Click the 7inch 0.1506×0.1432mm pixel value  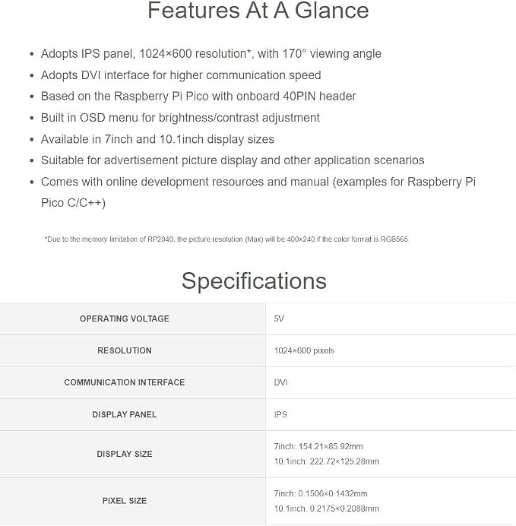pyautogui.click(x=321, y=494)
